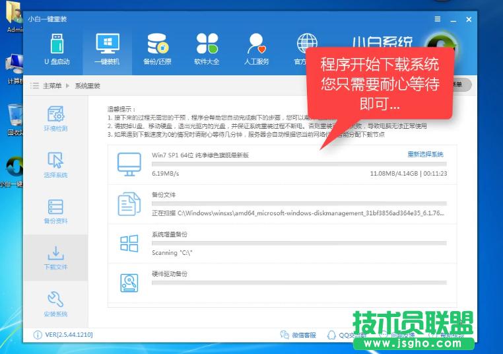
Task: Go to 环境检测 step in sidebar
Action: coord(55,119)
